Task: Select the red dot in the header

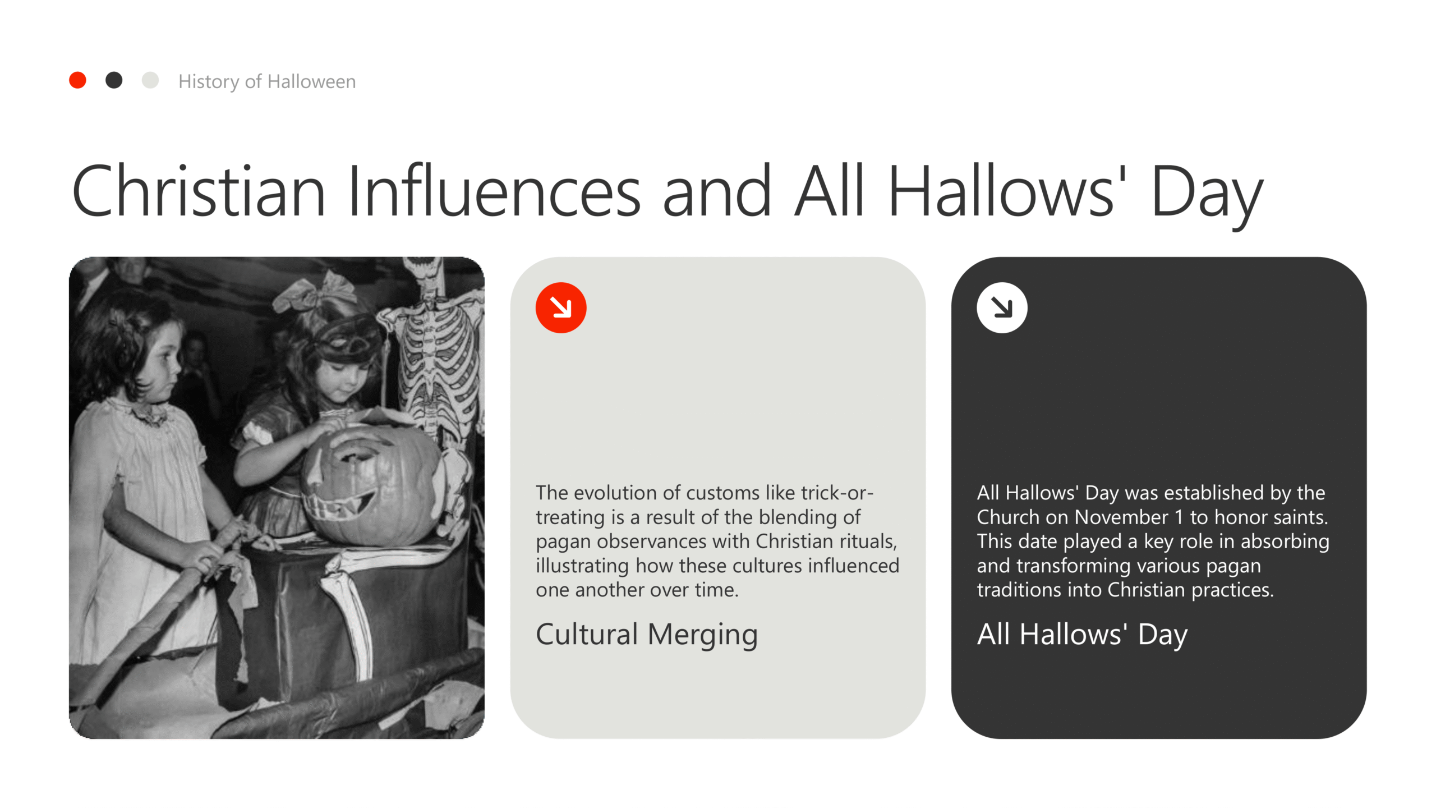Action: (x=77, y=80)
